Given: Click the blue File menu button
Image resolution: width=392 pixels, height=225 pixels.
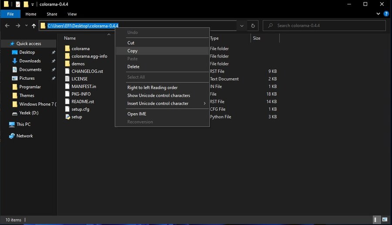Looking at the screenshot, I should point(10,14).
